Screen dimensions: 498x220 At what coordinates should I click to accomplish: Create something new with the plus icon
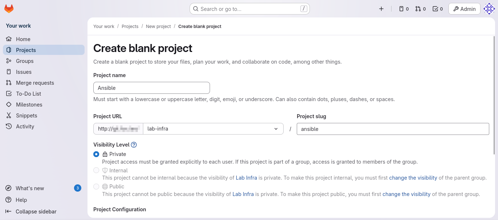[x=381, y=9]
